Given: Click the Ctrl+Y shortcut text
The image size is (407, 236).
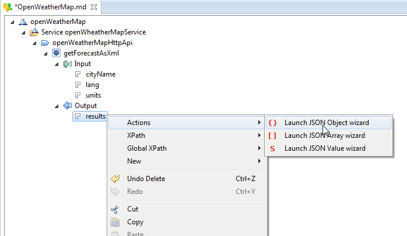Looking at the screenshot, I should [x=245, y=192].
